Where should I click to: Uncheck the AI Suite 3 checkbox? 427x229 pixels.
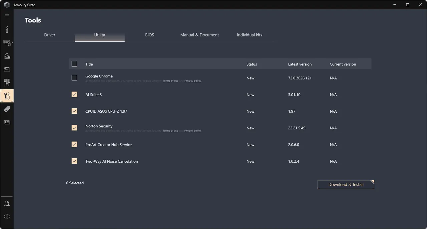74,94
